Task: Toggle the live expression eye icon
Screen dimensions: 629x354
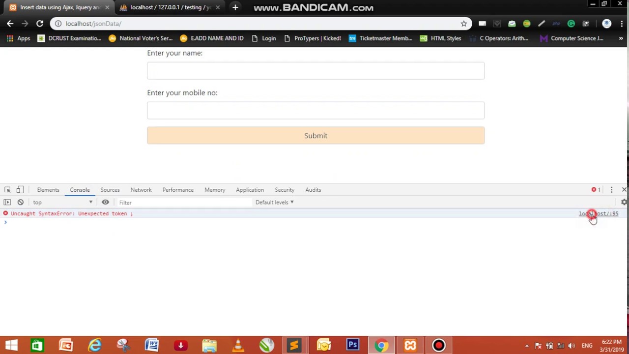Action: tap(105, 202)
